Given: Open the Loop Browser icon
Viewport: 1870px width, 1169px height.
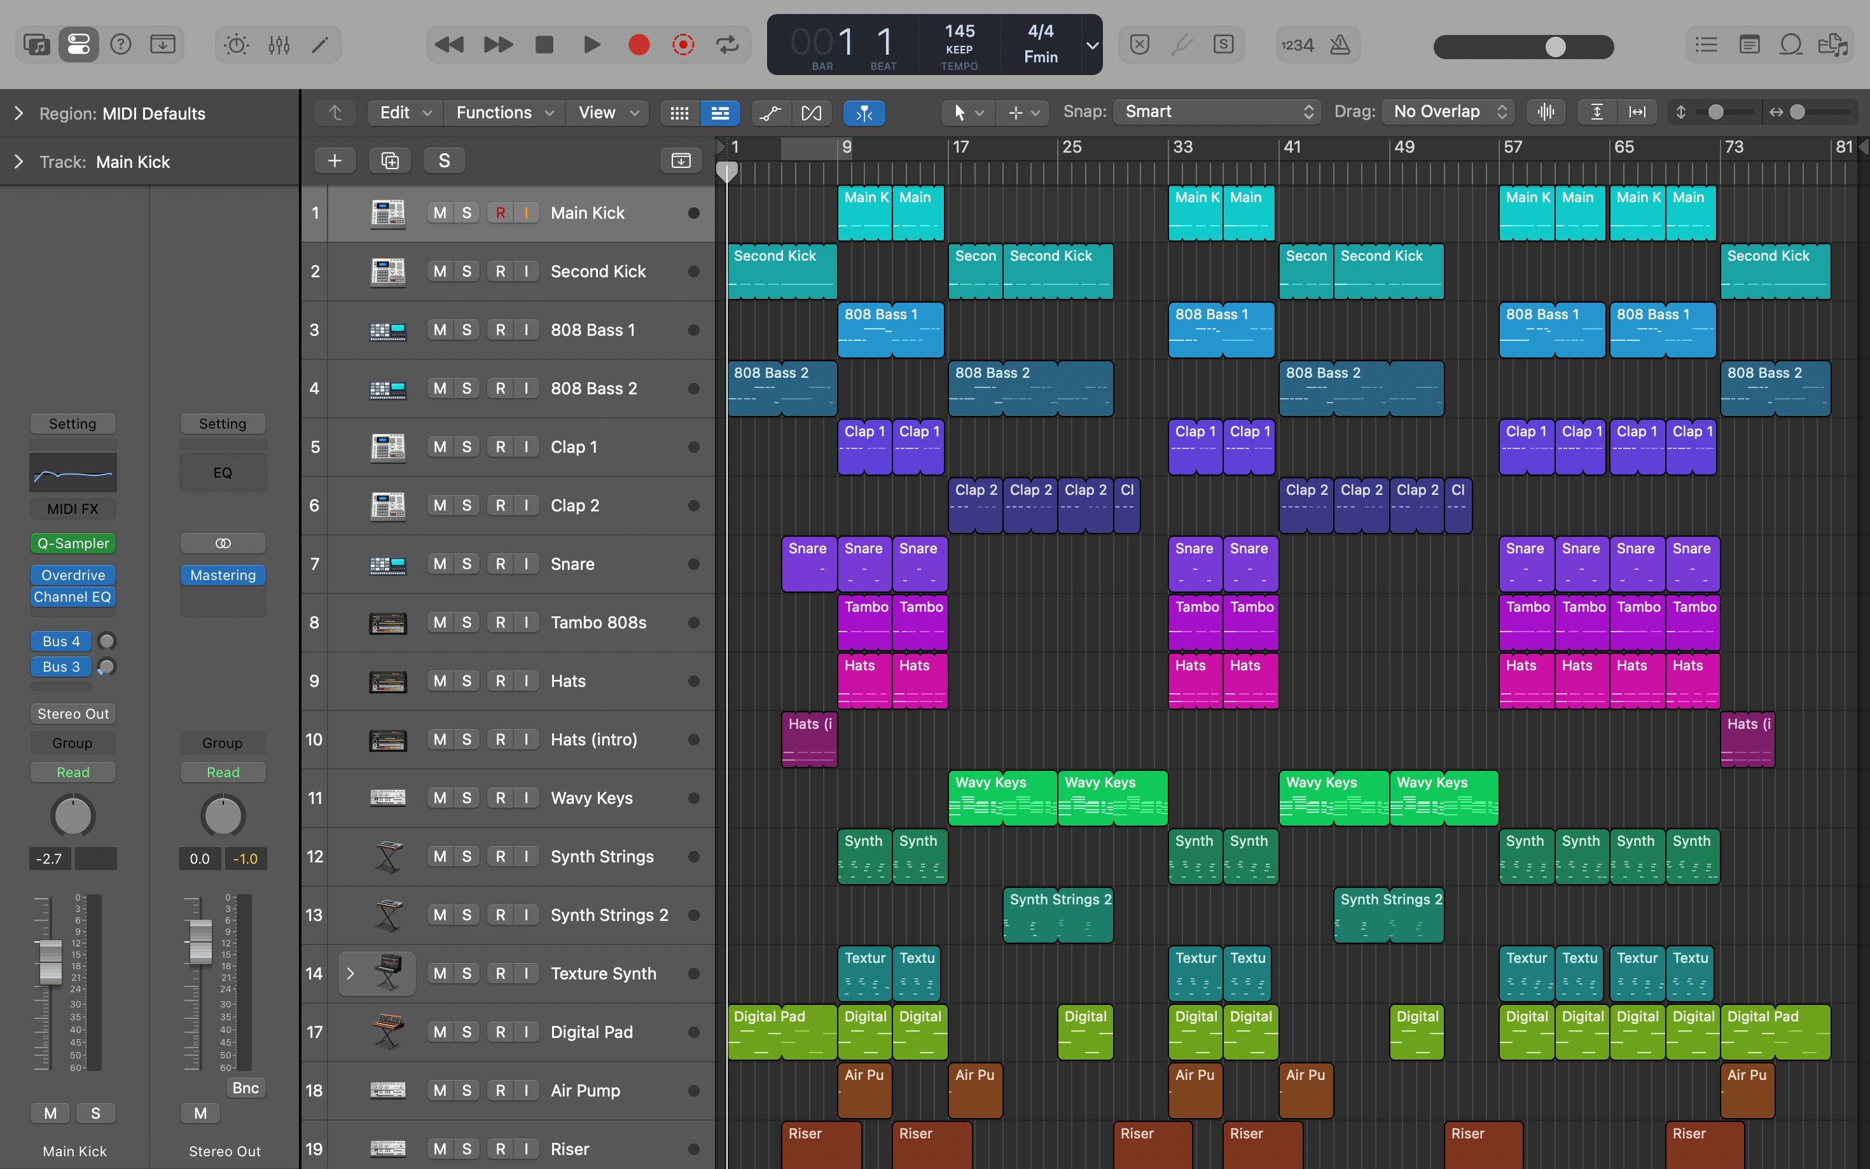Looking at the screenshot, I should coord(1790,45).
